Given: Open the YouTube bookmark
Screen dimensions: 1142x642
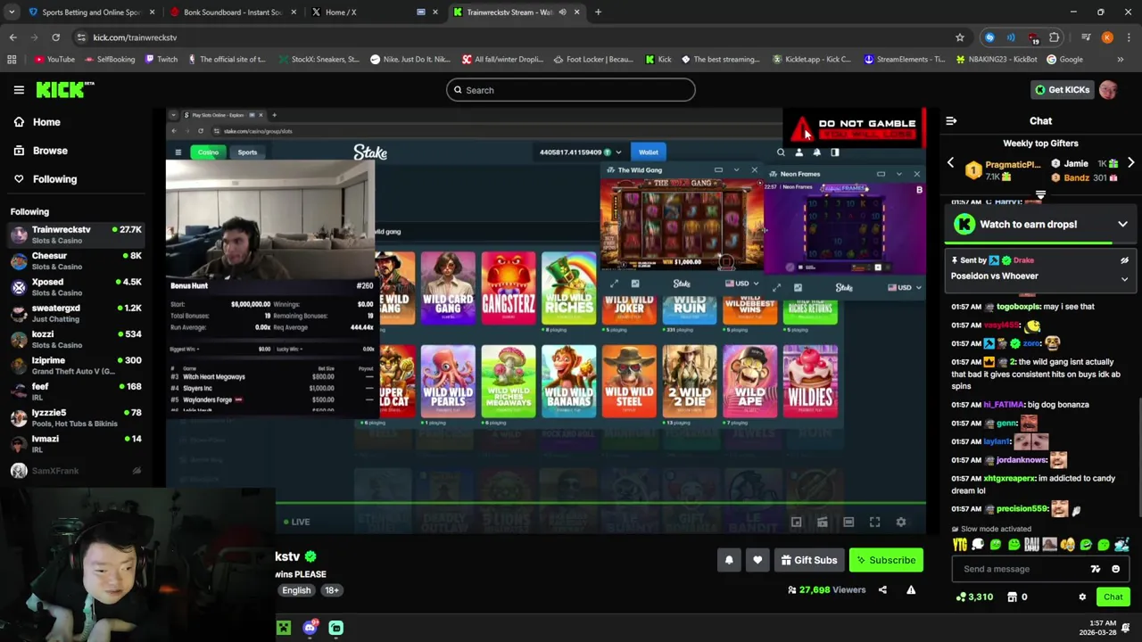Looking at the screenshot, I should coord(54,59).
